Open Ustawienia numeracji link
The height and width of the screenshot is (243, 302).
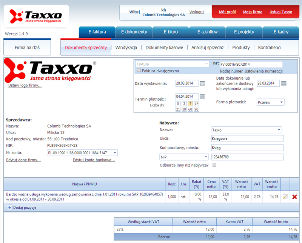[x=263, y=71]
